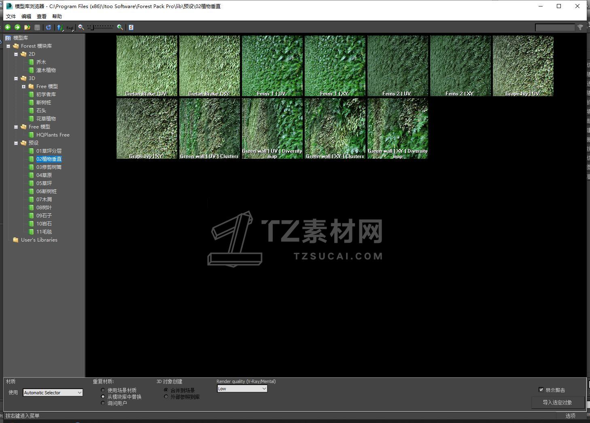Click the green icon beside HQPlants Free
Screen dimensions: 590x423
point(31,135)
